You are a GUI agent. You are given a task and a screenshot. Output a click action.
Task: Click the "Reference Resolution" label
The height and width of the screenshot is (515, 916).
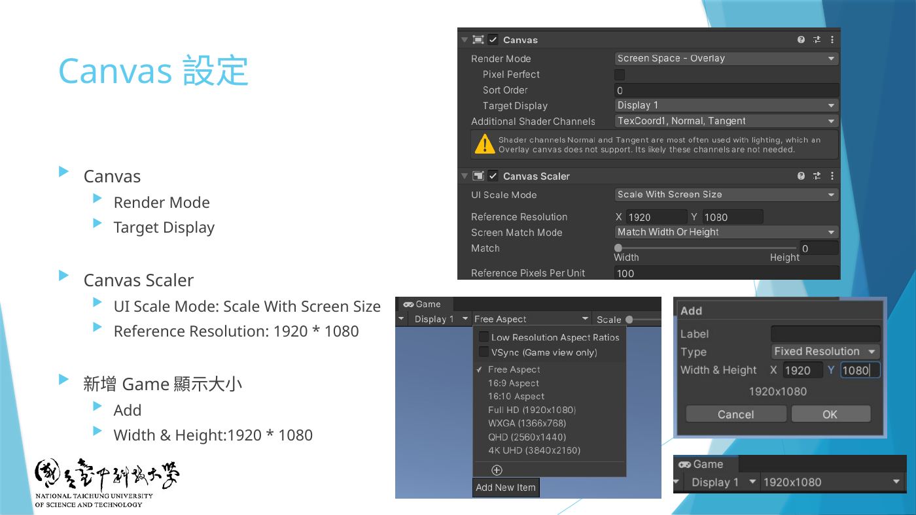520,217
